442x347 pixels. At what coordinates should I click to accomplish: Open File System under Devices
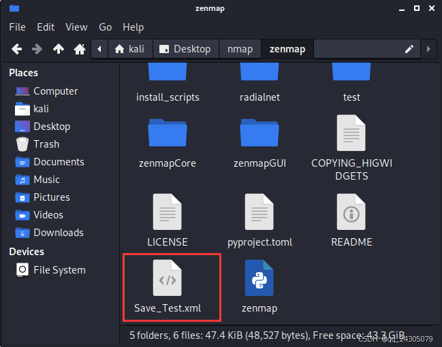click(51, 270)
